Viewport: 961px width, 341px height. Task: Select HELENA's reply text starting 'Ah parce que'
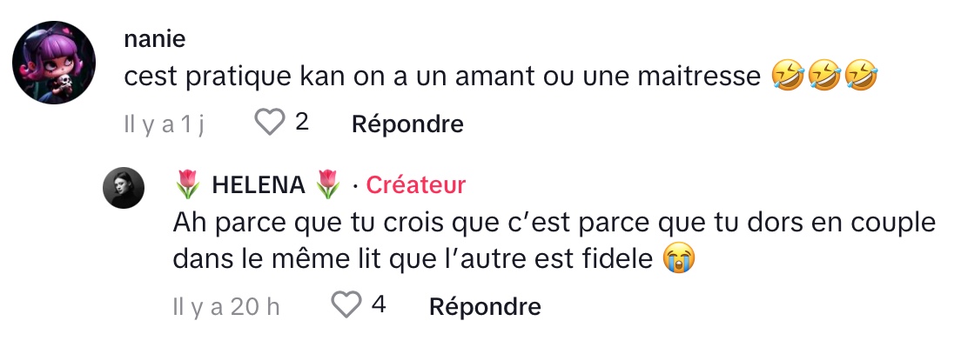point(554,241)
